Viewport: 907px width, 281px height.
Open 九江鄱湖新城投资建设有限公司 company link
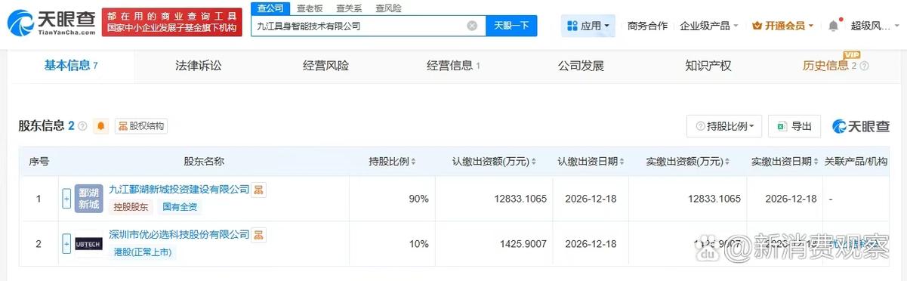(x=179, y=190)
